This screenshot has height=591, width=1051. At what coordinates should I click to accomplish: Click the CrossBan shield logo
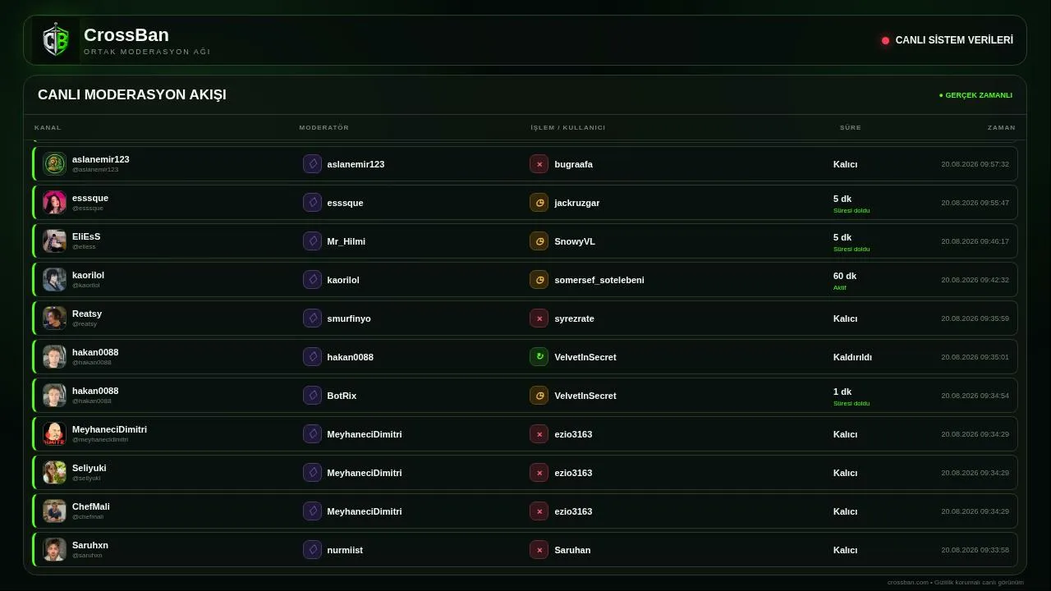(56, 40)
